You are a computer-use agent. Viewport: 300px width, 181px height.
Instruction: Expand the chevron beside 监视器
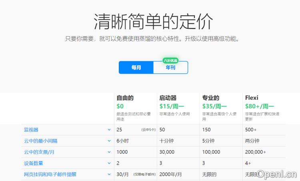[x=109, y=130]
